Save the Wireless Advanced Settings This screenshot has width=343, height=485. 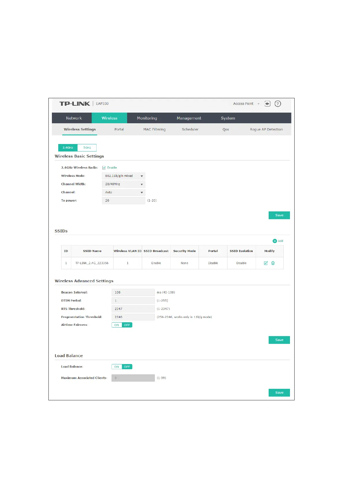click(279, 340)
